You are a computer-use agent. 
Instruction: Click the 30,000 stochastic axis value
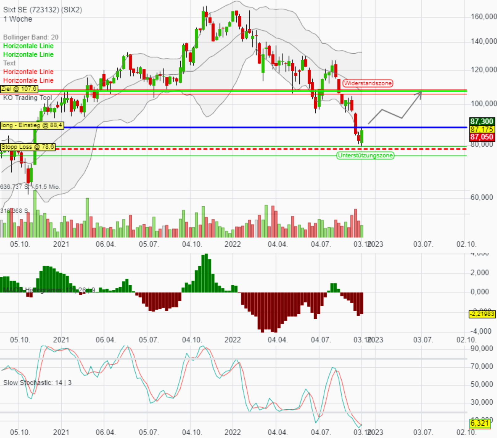482,403
